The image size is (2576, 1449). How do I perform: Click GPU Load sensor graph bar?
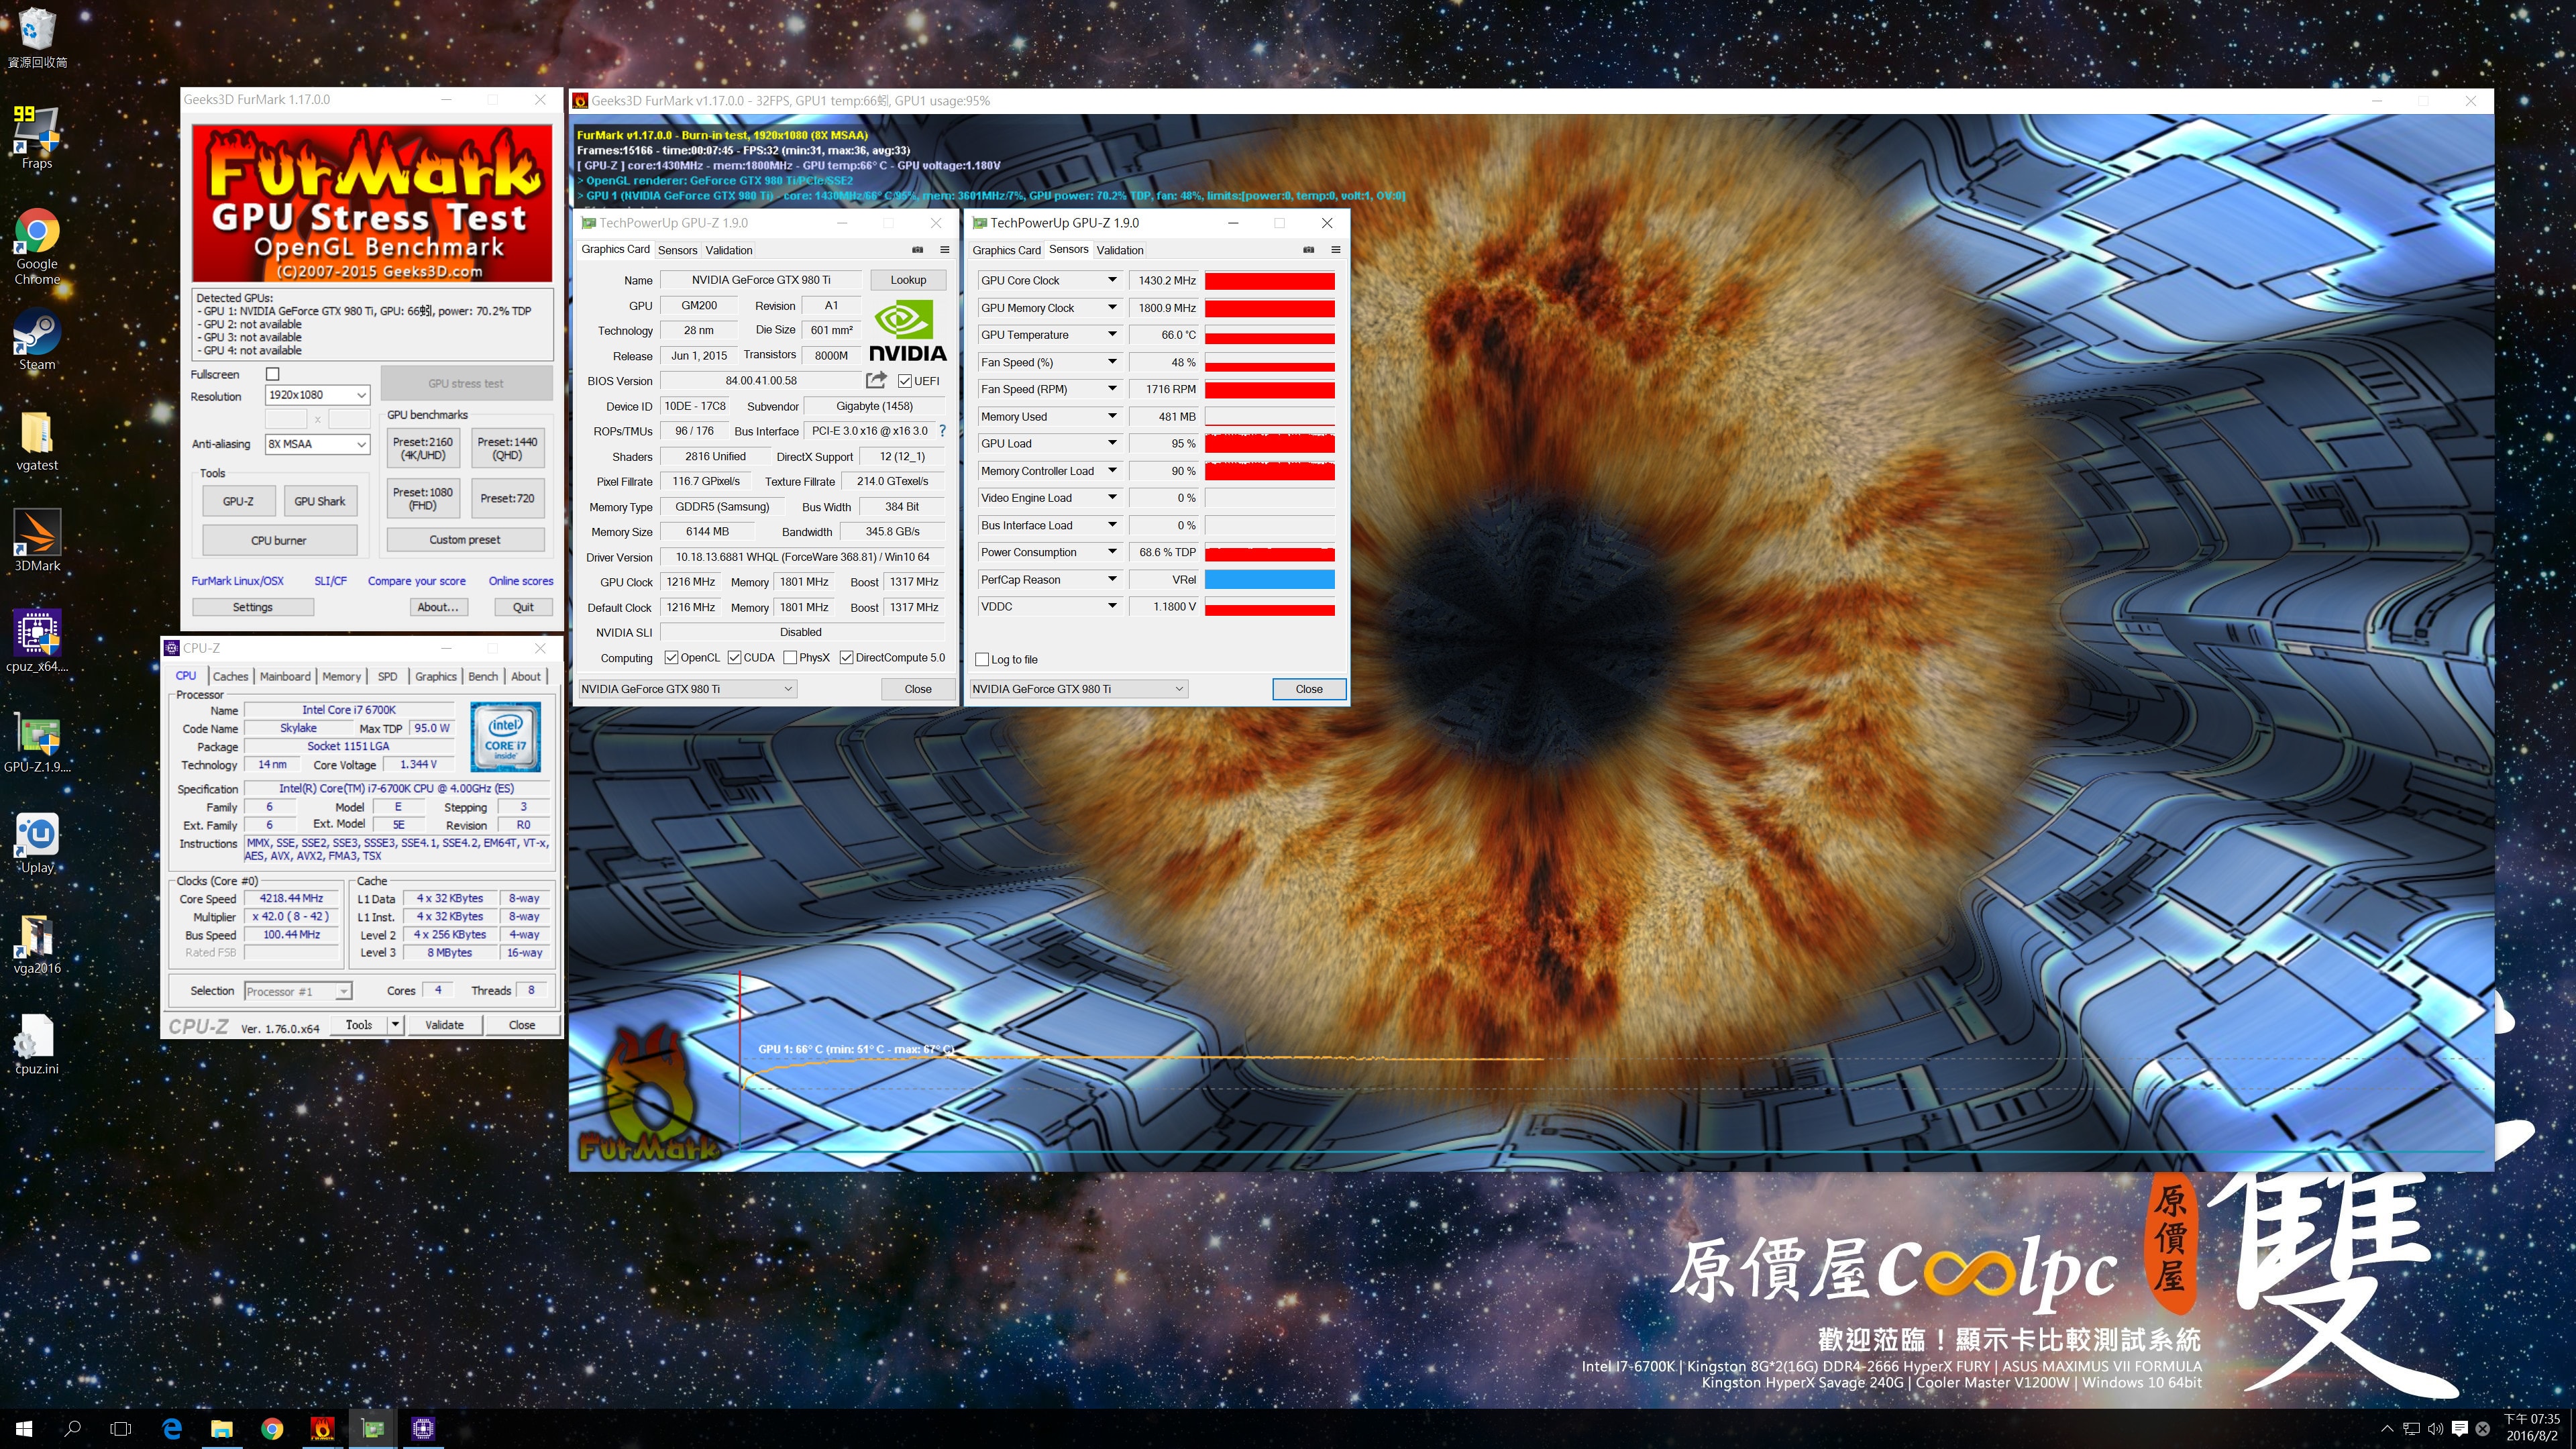(x=1269, y=443)
